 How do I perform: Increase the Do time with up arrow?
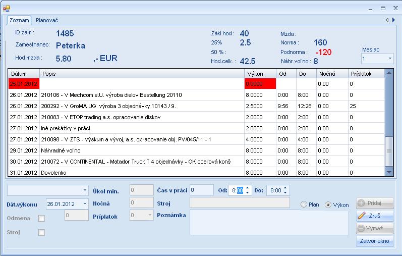[285, 188]
